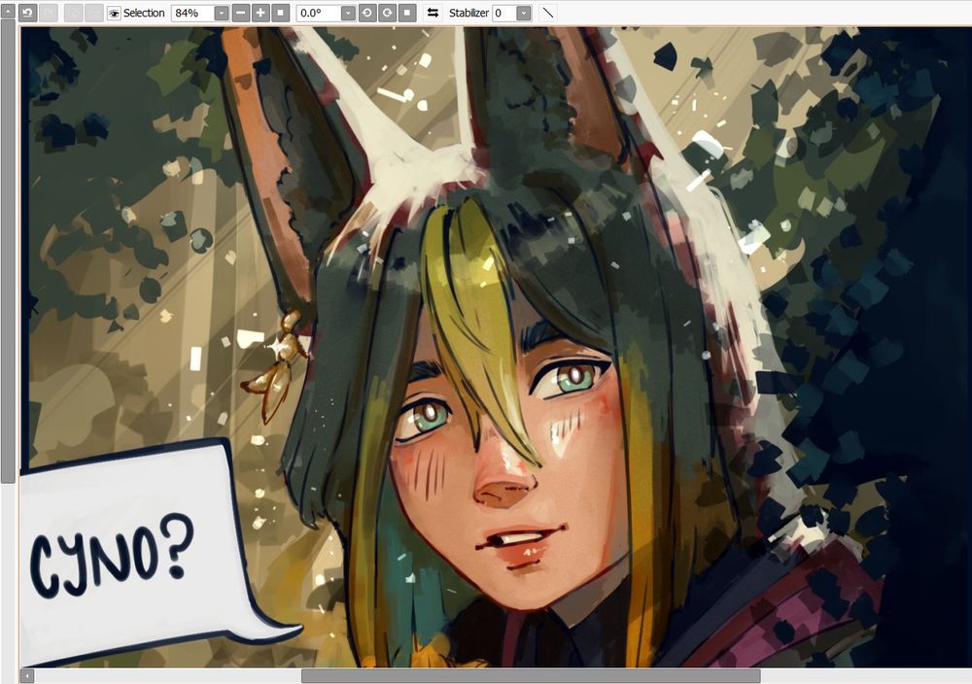Click the horizontal scrollbar thumb

[x=531, y=675]
